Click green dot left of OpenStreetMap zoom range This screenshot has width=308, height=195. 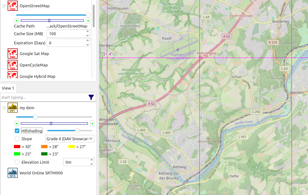(x=16, y=21)
